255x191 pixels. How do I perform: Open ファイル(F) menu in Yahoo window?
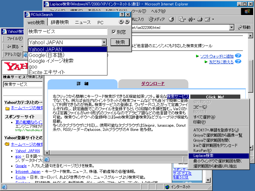tap(15, 39)
